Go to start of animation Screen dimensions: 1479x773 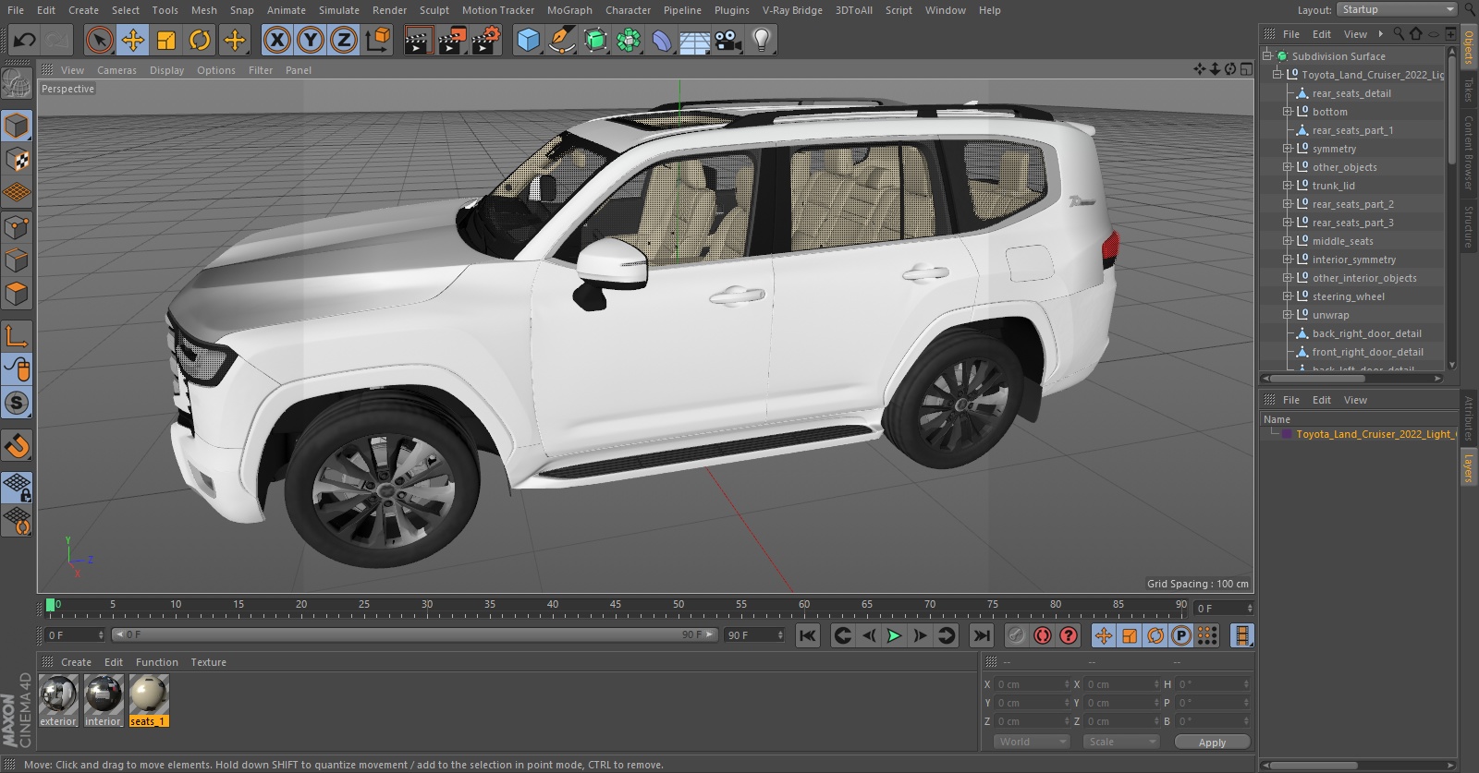click(808, 635)
